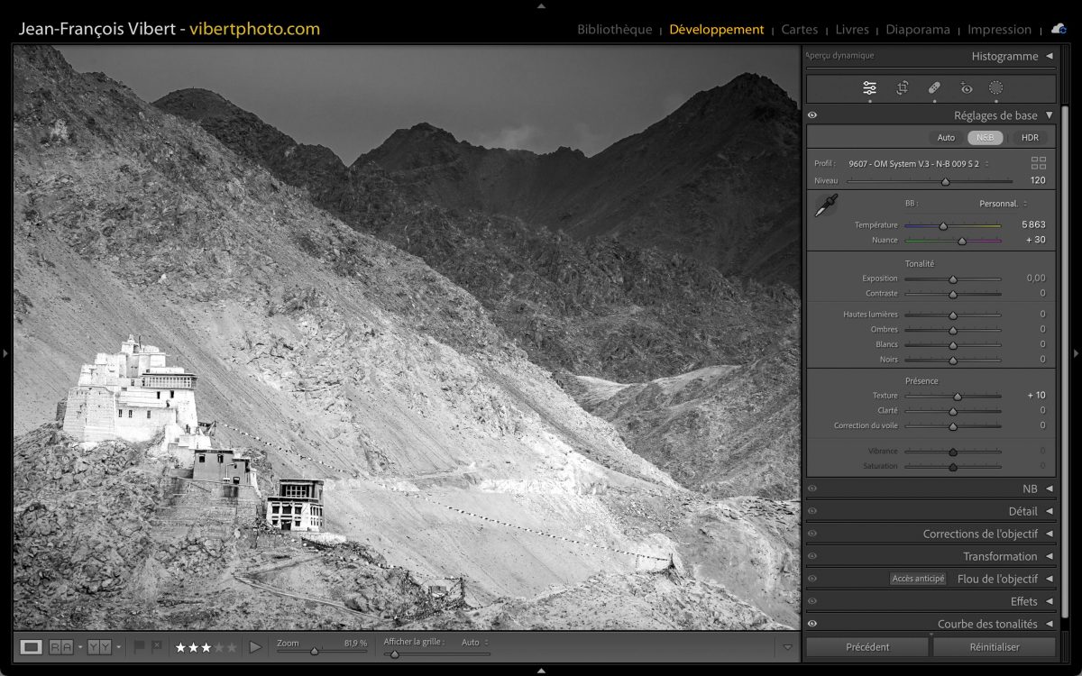Screen dimensions: 1082x676
Task: Select the Edit sliders tool icon
Action: tap(869, 87)
